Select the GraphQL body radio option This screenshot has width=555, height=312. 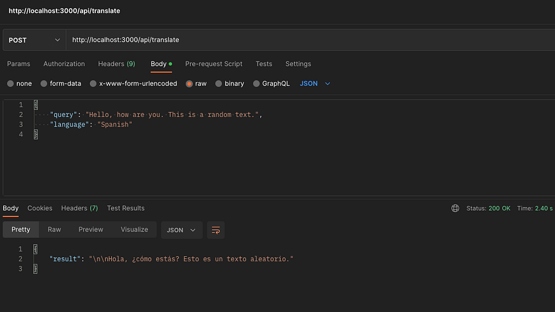click(257, 84)
